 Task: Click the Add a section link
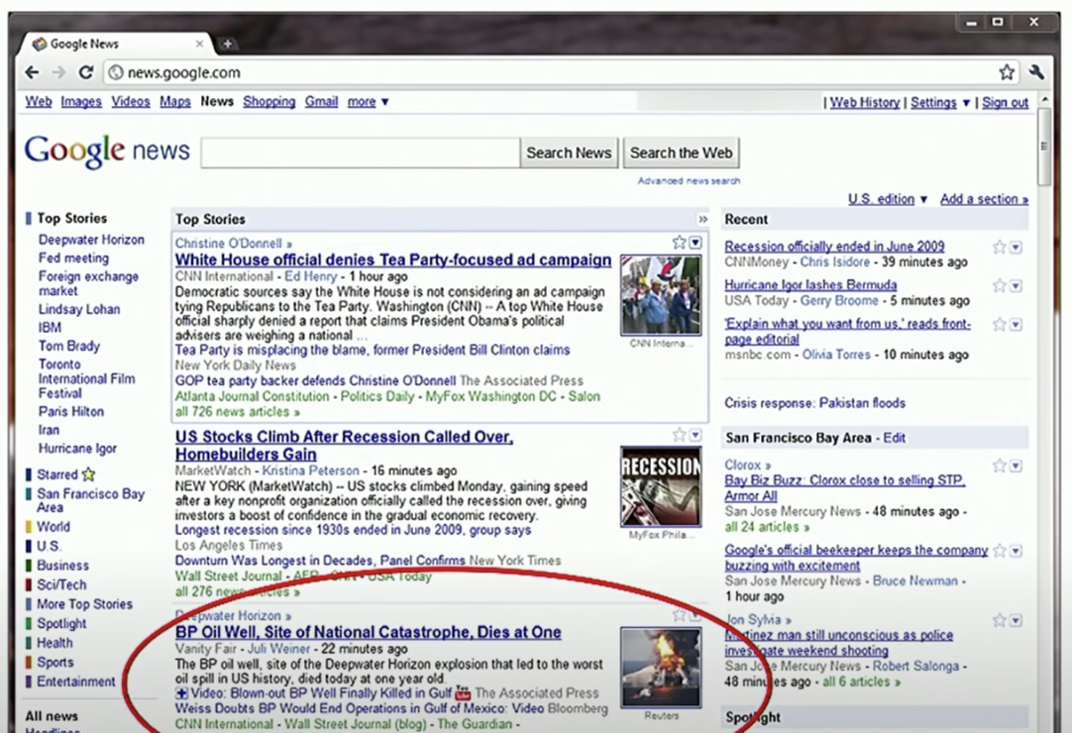[984, 199]
